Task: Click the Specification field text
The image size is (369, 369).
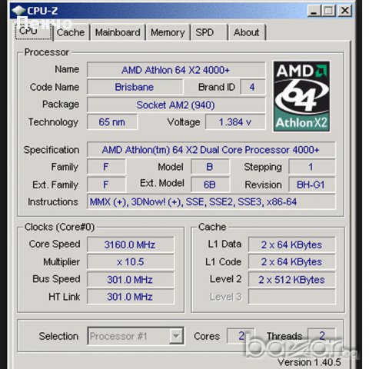Action: click(211, 150)
